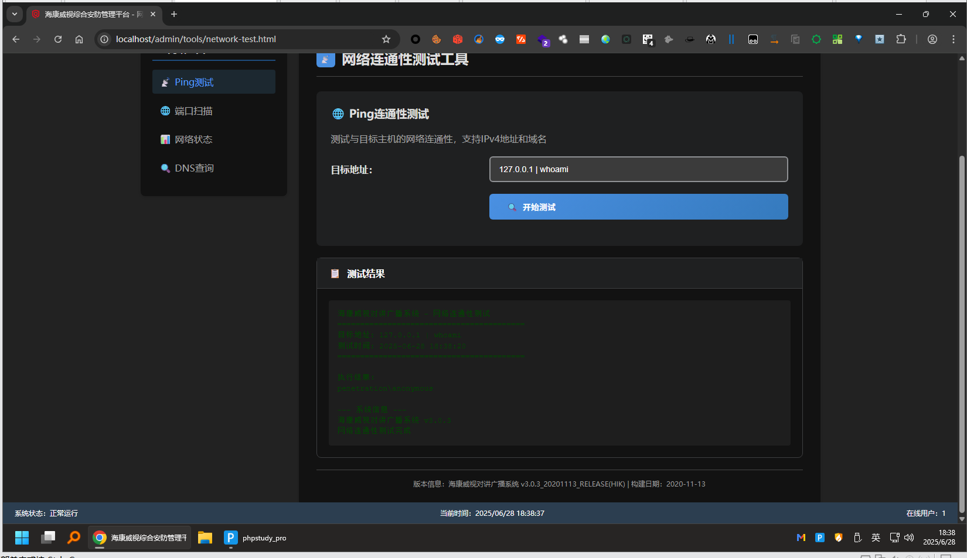Open the Chrome three-dot menu
967x558 pixels.
click(x=954, y=39)
